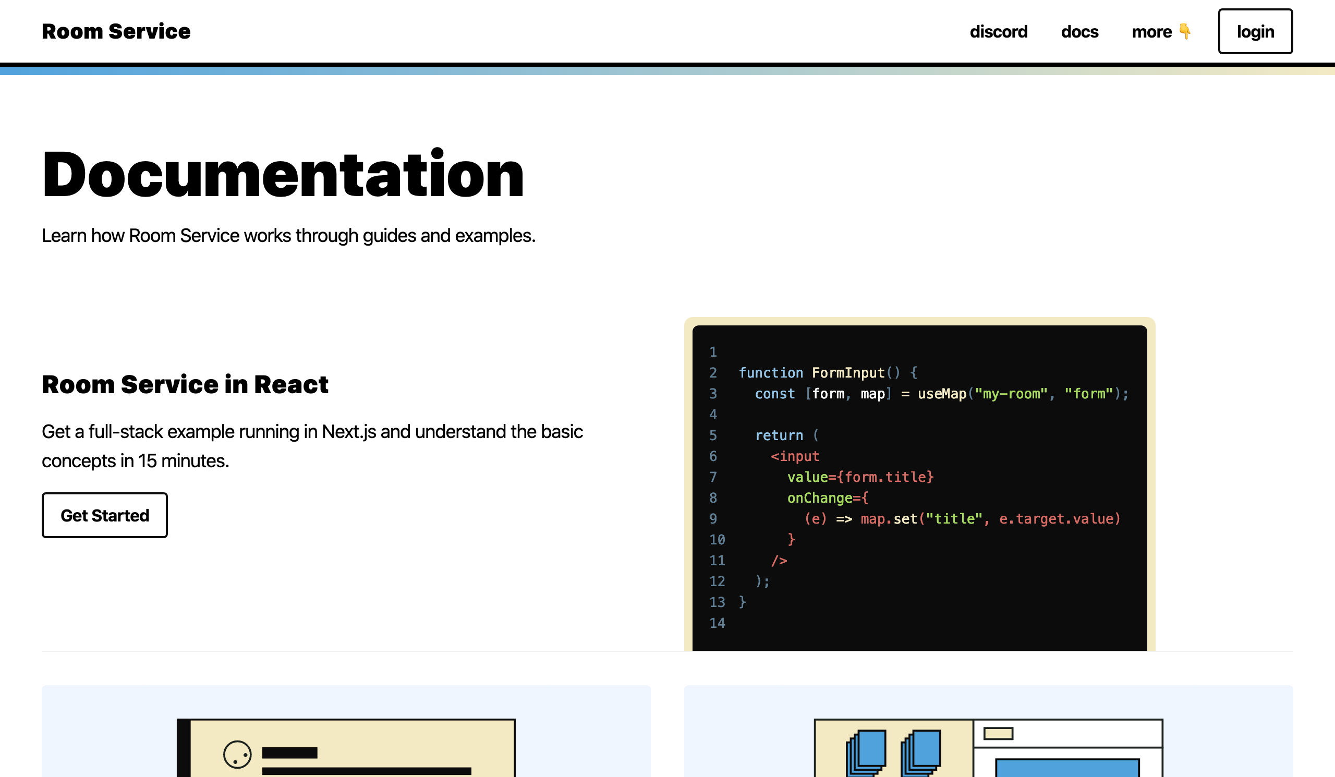Click 'value={form.title}' code line
Image resolution: width=1335 pixels, height=777 pixels.
860,477
